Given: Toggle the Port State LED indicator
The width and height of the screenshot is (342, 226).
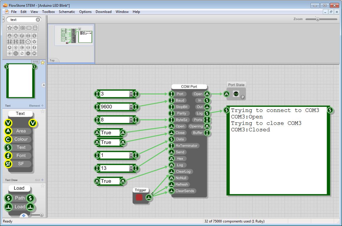Looking at the screenshot, I should point(236,93).
